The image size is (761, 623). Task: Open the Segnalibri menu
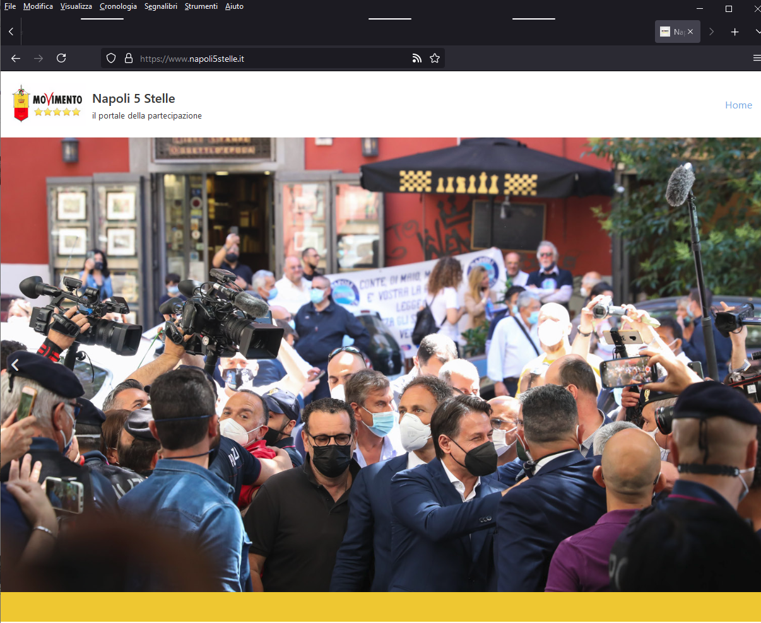point(160,6)
